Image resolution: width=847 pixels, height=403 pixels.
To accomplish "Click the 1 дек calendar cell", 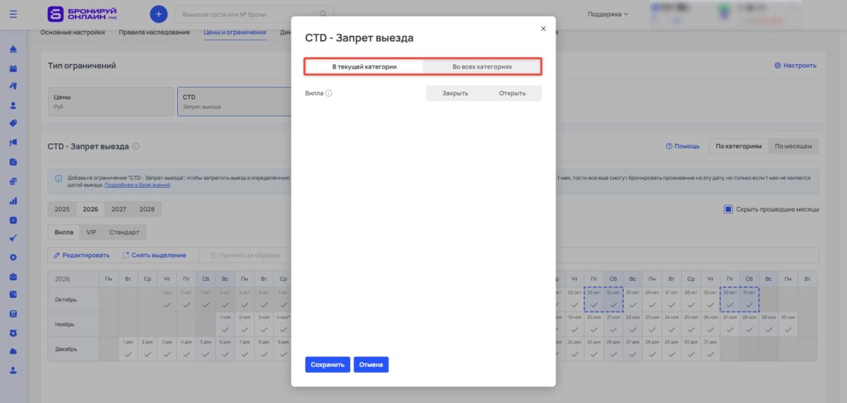I will point(128,349).
